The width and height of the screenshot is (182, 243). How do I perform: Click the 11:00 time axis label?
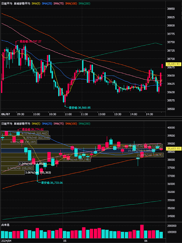pos(68,114)
